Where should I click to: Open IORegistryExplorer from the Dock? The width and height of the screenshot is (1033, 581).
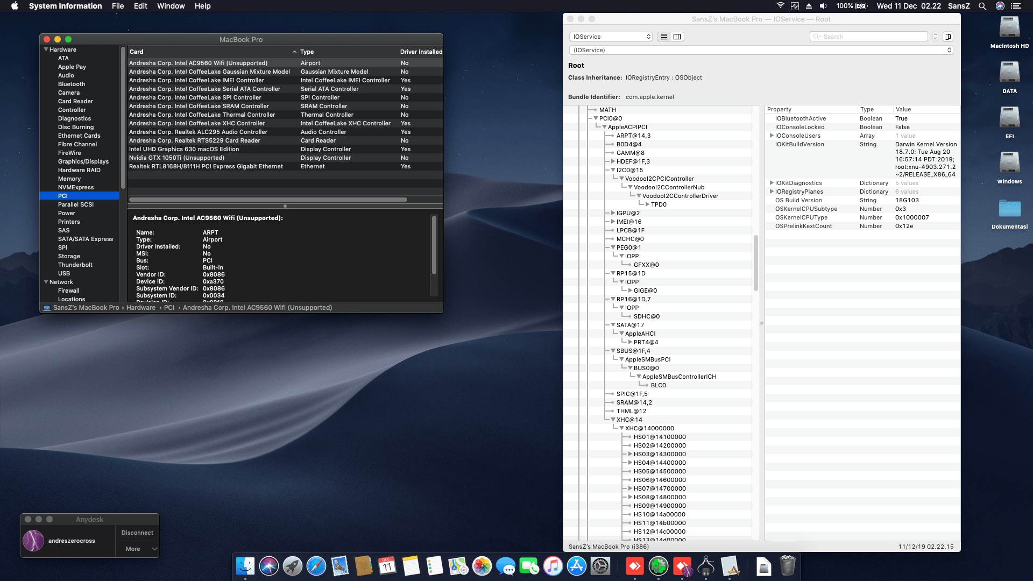click(x=706, y=566)
